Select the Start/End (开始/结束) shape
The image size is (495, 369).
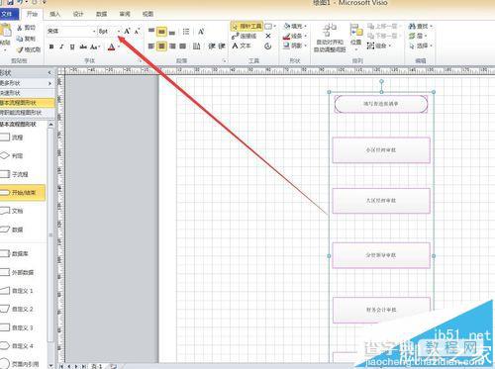(23, 192)
